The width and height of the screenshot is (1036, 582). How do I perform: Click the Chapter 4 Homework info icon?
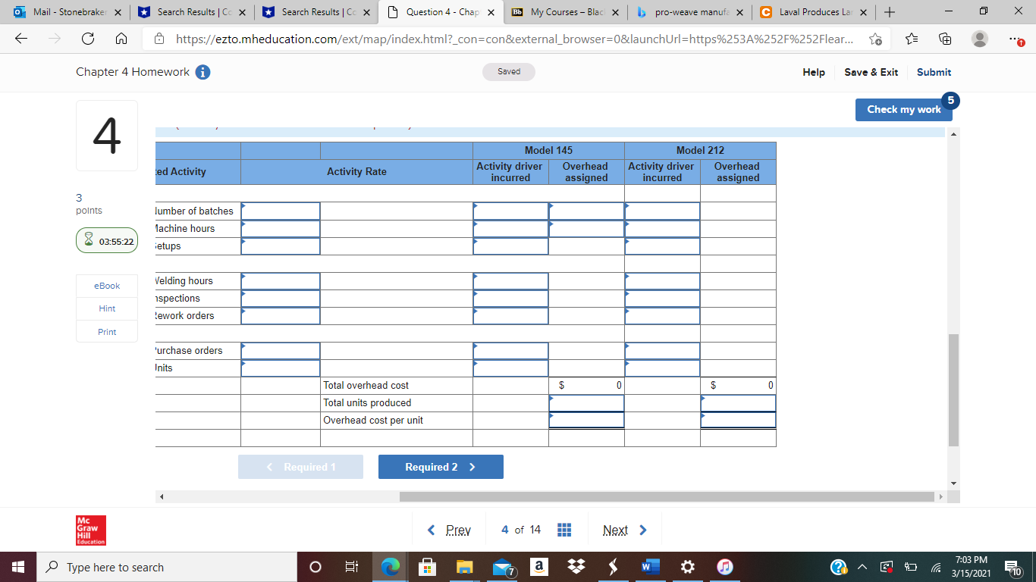tap(202, 72)
